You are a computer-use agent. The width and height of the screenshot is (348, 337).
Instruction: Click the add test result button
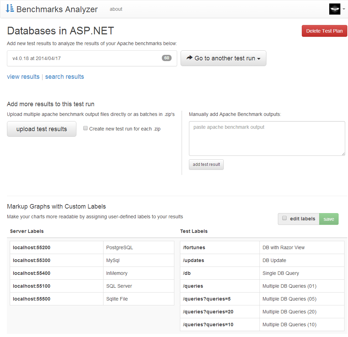click(x=206, y=165)
